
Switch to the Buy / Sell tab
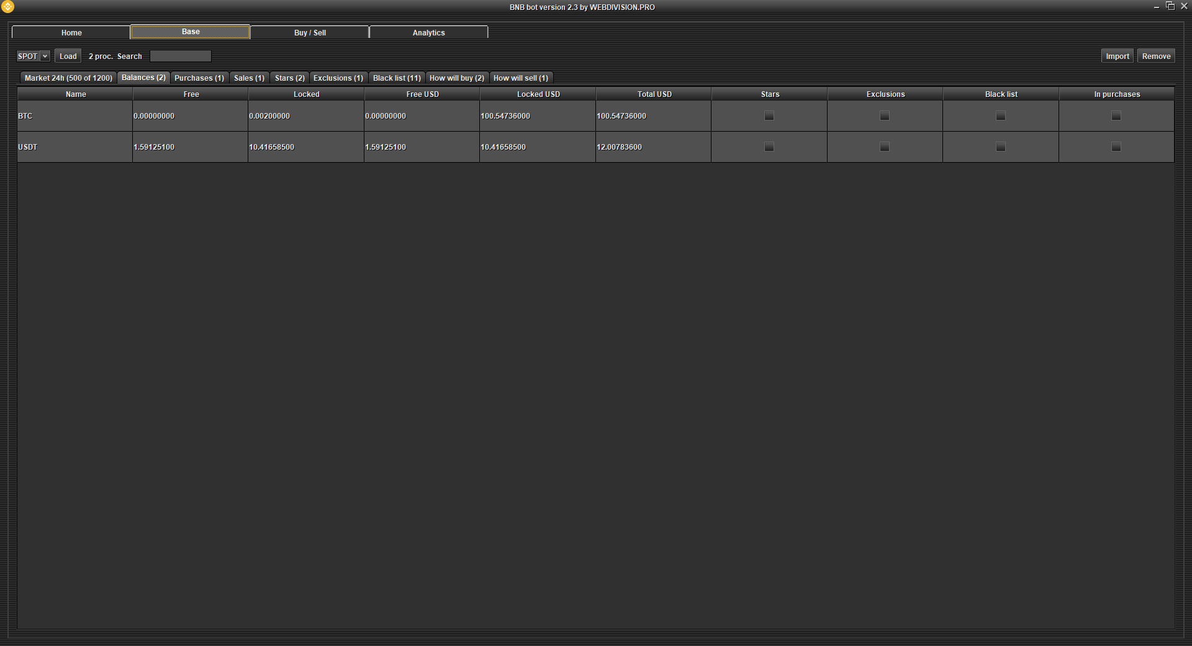tap(310, 32)
